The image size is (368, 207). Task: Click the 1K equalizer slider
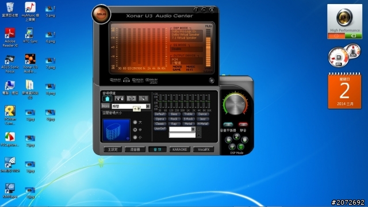point(187,101)
